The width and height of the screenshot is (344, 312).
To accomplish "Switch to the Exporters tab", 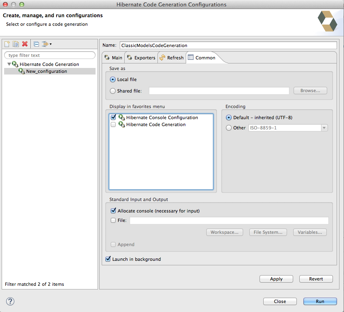I will [x=141, y=58].
